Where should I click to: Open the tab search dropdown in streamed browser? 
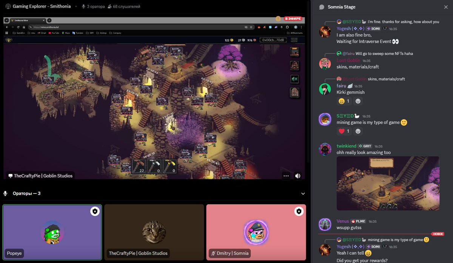pos(7,20)
